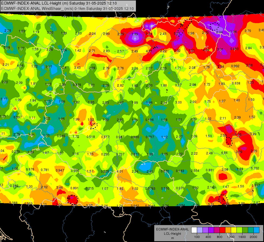
Task: Click the wind shear value 0.891
Action: pyautogui.click(x=74, y=188)
